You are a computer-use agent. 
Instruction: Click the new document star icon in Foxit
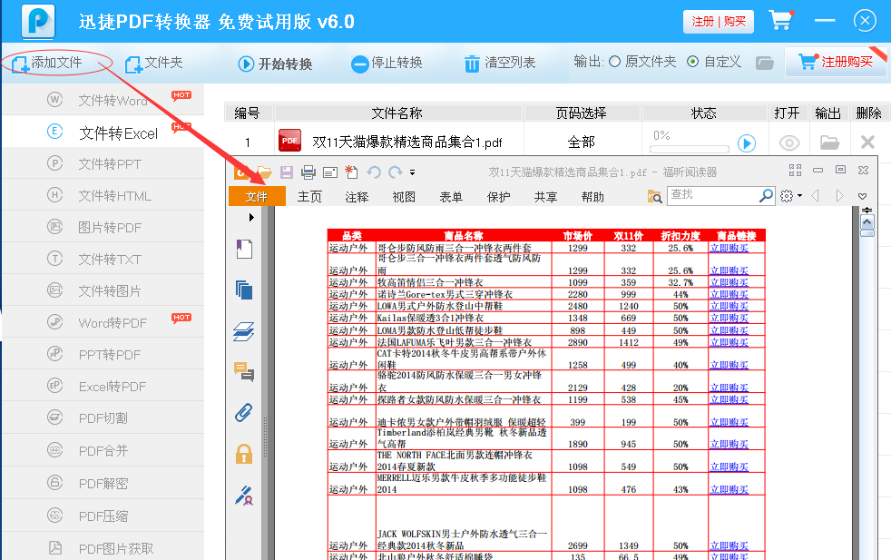coord(351,172)
